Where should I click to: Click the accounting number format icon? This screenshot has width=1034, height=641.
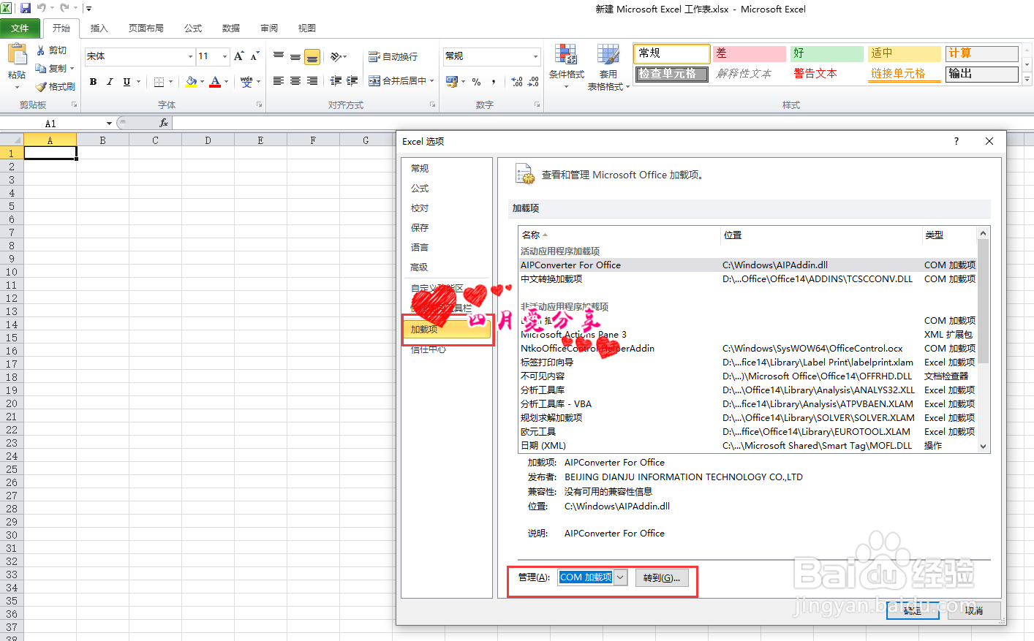pyautogui.click(x=451, y=81)
